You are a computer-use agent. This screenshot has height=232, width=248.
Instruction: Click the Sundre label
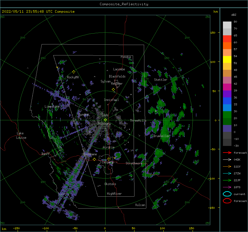tap(84, 114)
